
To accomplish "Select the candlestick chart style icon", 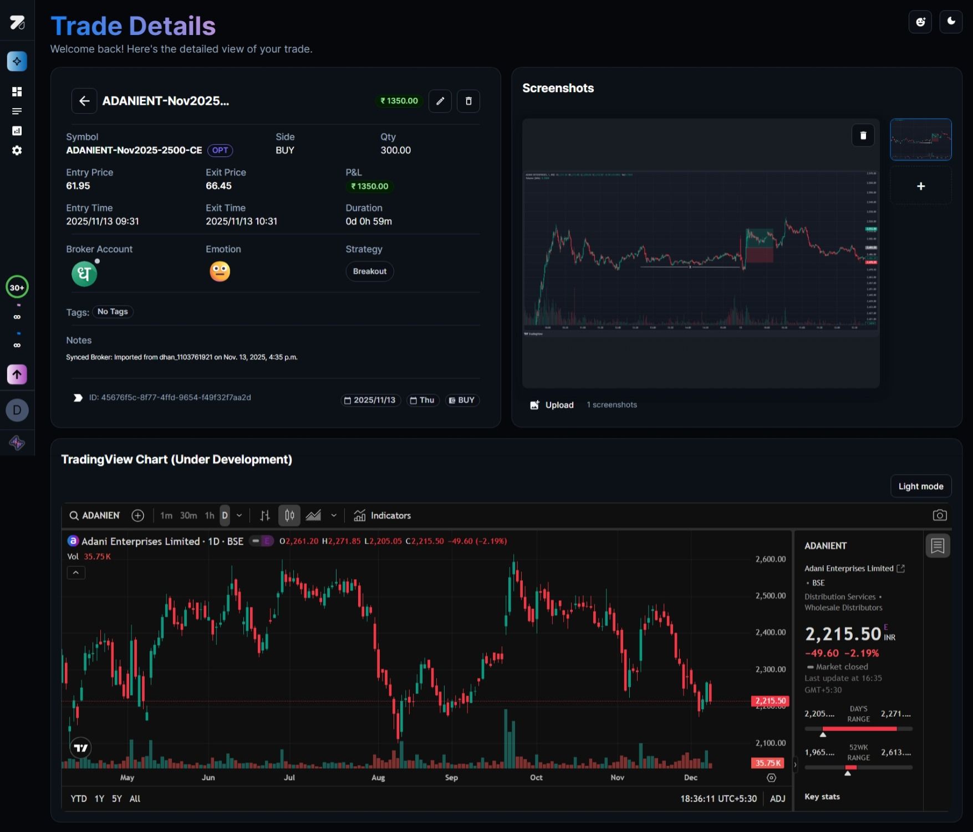I will [x=289, y=515].
